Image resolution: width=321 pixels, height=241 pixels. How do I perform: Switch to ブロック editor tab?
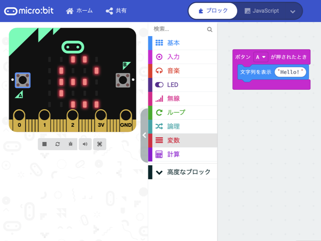coord(213,11)
